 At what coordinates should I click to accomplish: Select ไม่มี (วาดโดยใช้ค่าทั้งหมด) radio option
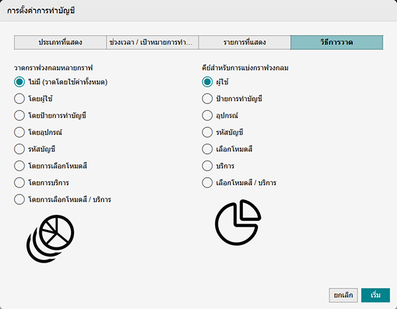[x=19, y=82]
